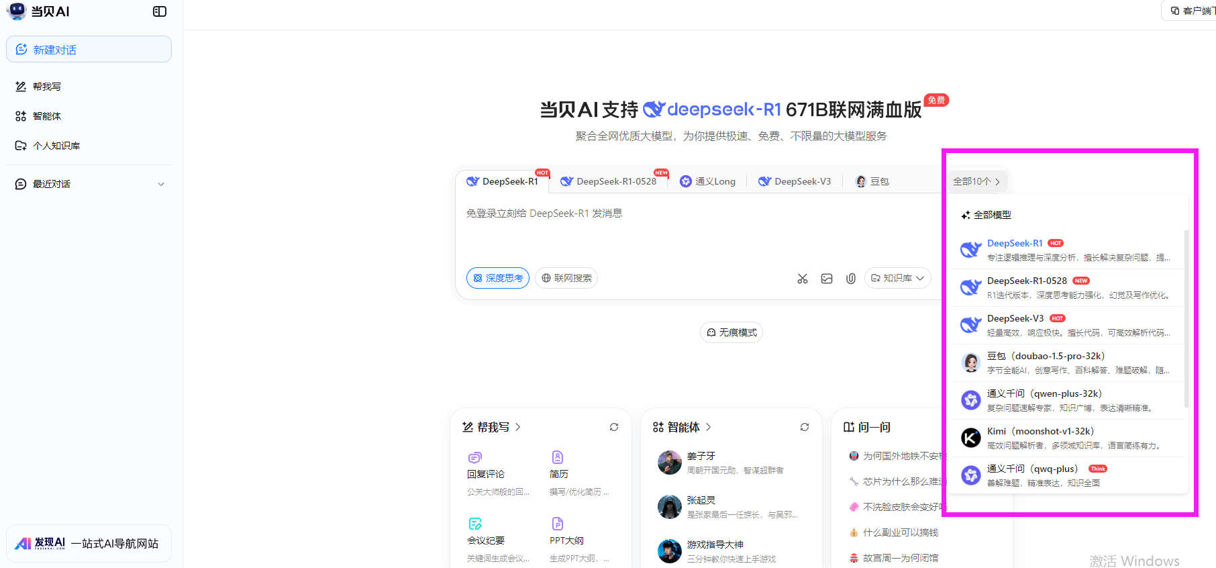Switch to the DeepSeek-V3 tab
Image resolution: width=1216 pixels, height=568 pixels.
click(x=795, y=181)
